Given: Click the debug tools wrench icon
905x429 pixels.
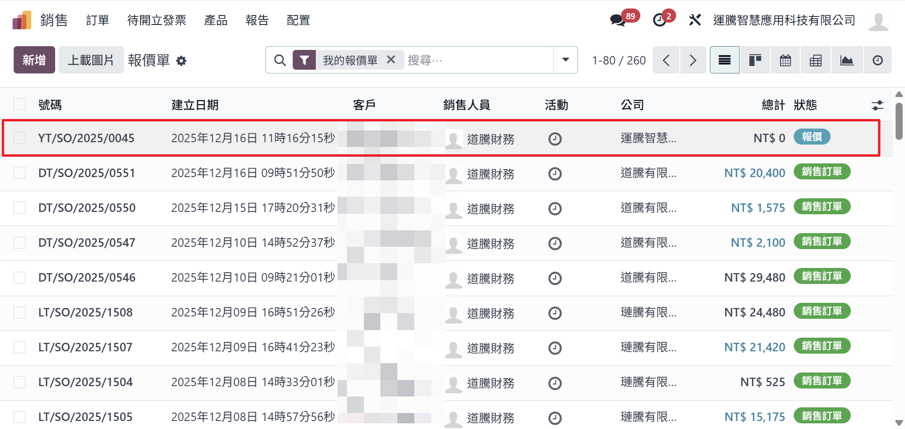Looking at the screenshot, I should tap(695, 20).
